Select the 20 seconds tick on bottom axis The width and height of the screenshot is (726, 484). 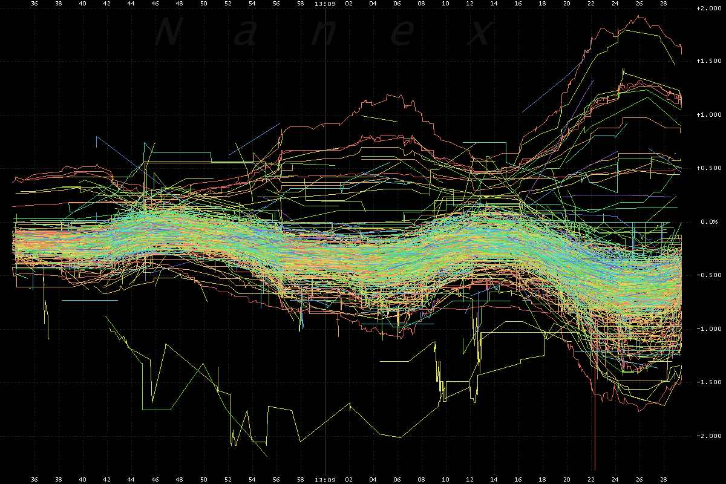[567, 480]
